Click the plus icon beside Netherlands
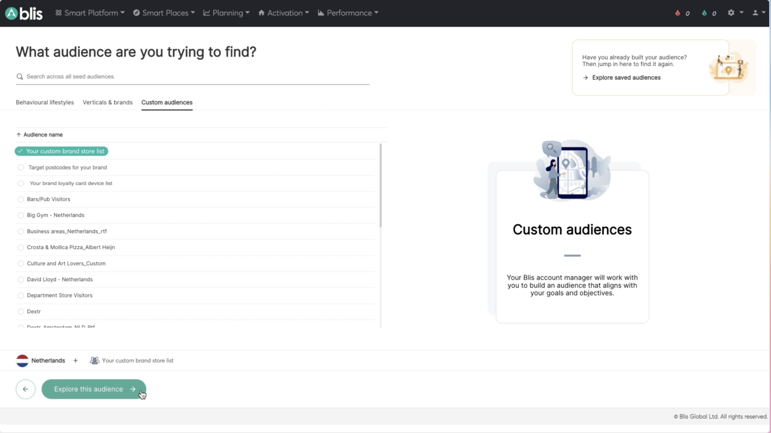The image size is (771, 433). tap(76, 361)
